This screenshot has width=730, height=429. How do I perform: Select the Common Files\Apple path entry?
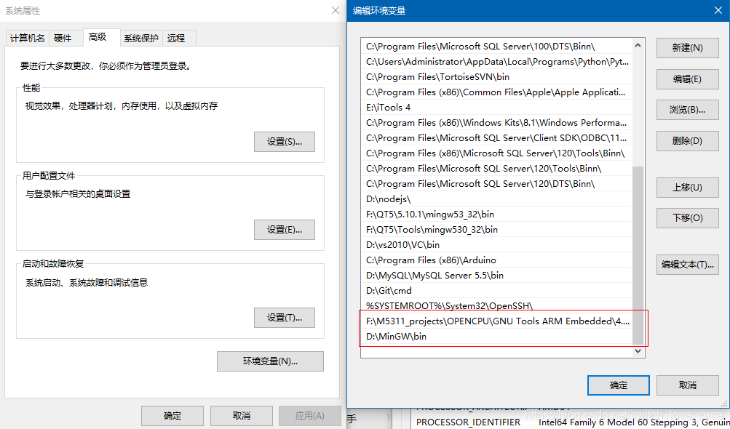(497, 92)
